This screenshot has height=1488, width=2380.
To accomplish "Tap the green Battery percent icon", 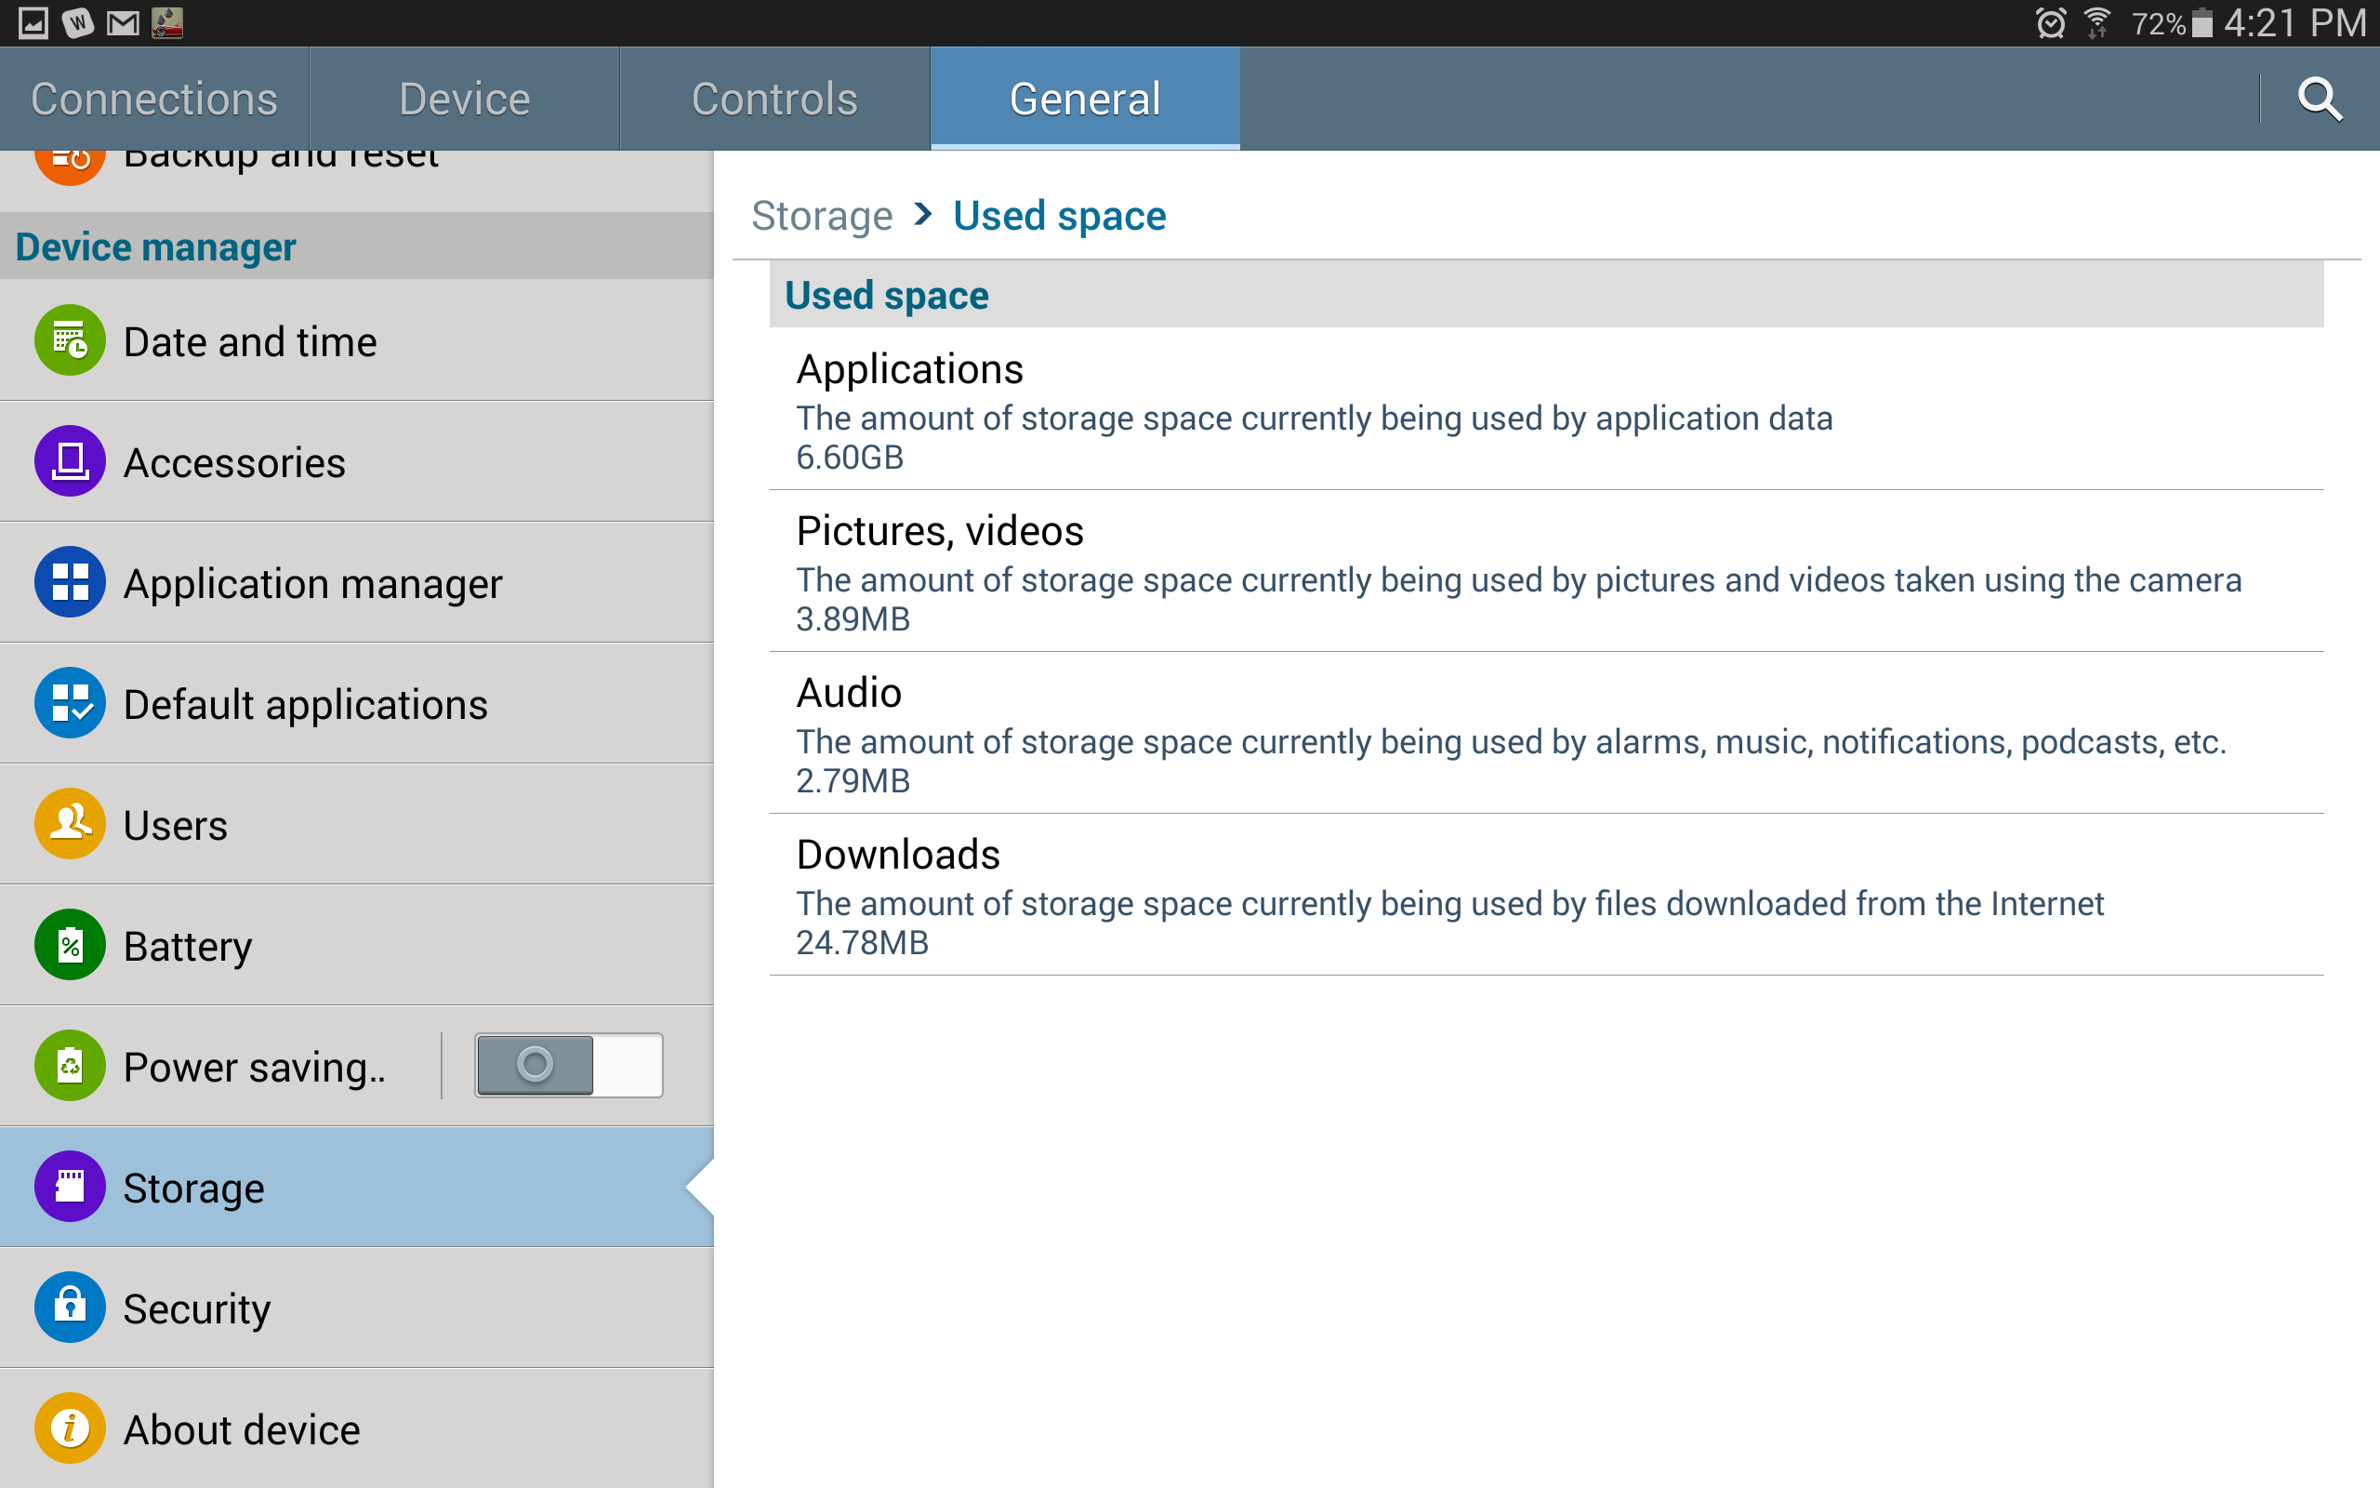I will click(x=70, y=945).
